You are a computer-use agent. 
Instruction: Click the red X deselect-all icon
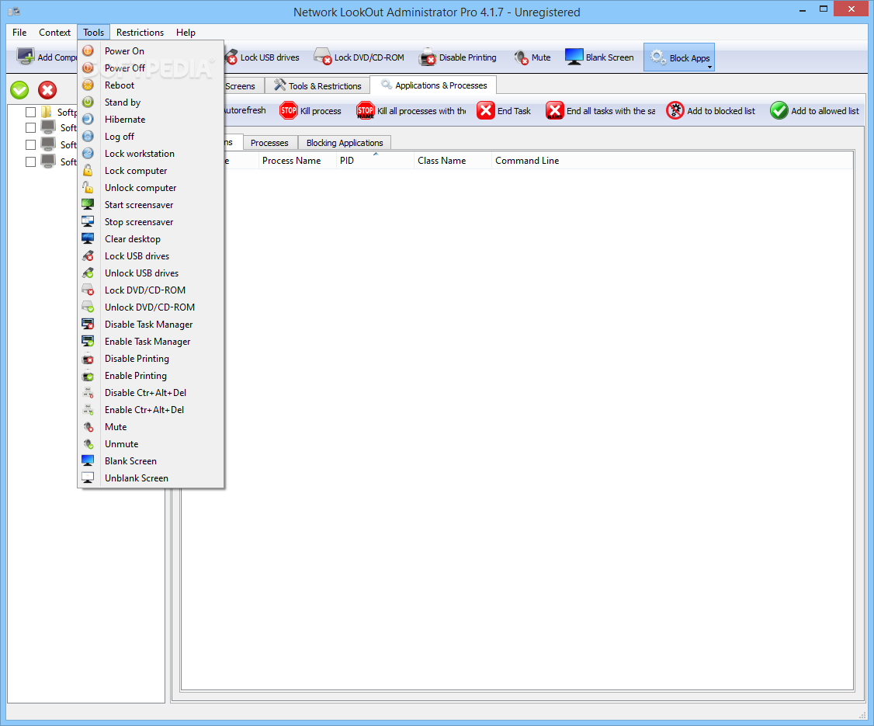tap(47, 90)
